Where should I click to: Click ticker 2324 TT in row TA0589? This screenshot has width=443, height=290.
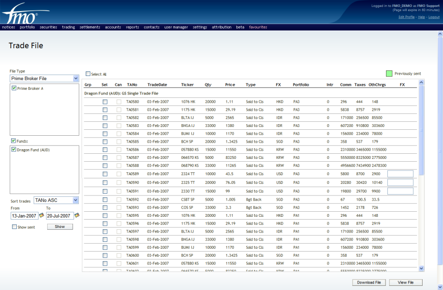click(188, 174)
